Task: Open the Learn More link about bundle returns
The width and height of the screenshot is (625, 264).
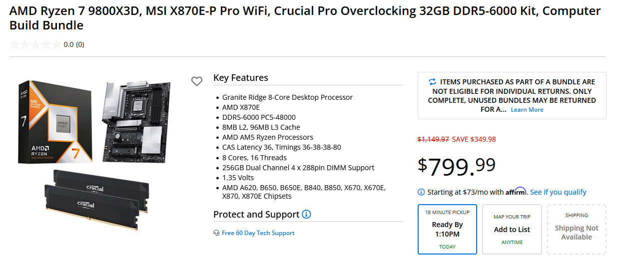Action: point(527,110)
